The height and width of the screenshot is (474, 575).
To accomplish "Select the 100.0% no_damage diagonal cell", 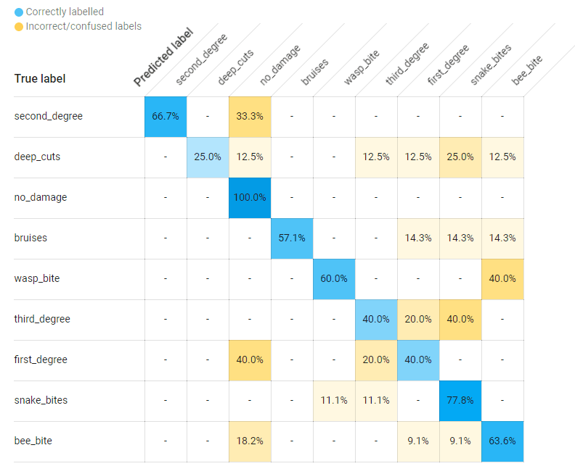I will (x=250, y=197).
